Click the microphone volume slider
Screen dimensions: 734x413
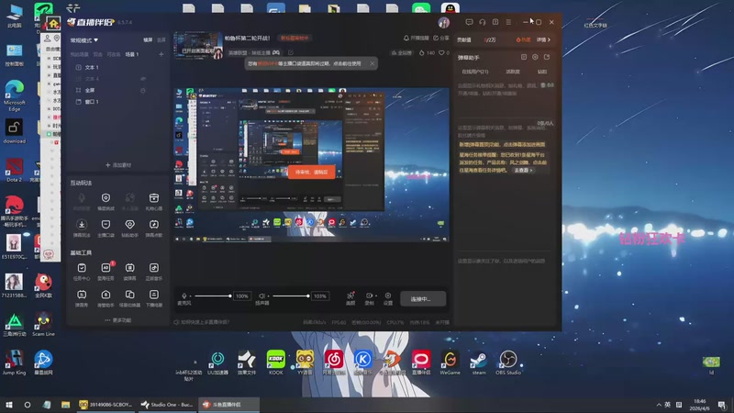(x=213, y=296)
